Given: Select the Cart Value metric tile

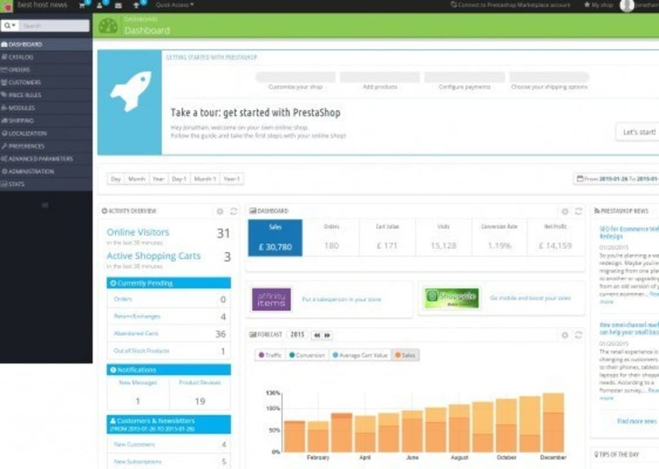Looking at the screenshot, I should point(387,237).
